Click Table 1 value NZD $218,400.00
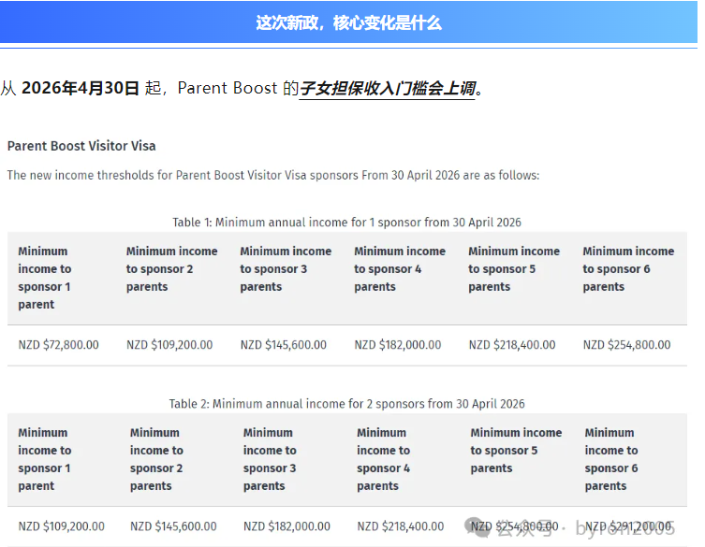The image size is (705, 547). point(512,345)
